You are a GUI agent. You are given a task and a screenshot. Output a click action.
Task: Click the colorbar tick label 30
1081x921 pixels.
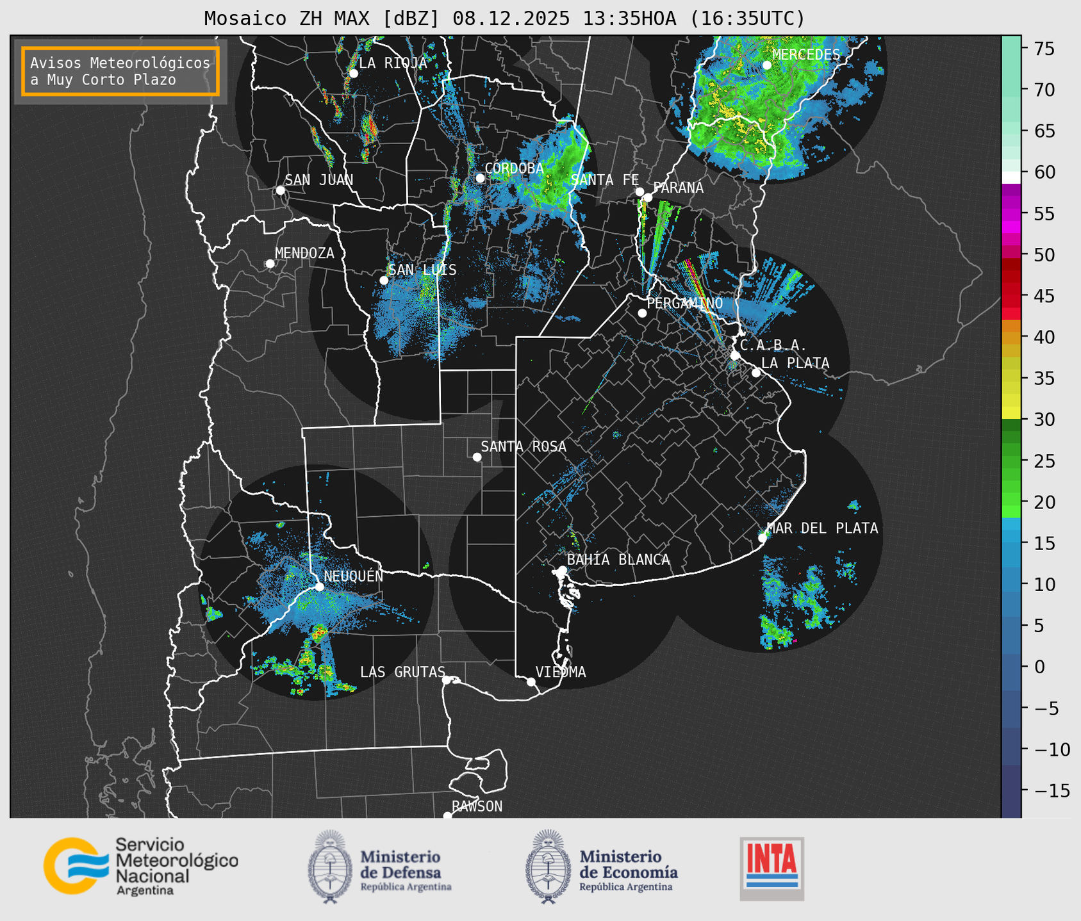click(x=1043, y=420)
